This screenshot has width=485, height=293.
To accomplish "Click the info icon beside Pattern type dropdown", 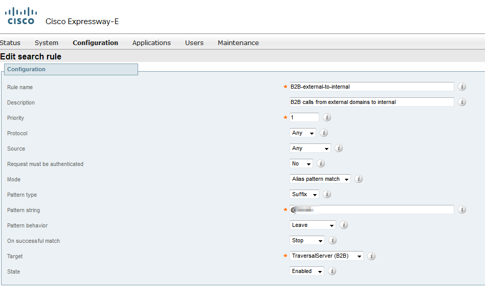I will pos(327,194).
